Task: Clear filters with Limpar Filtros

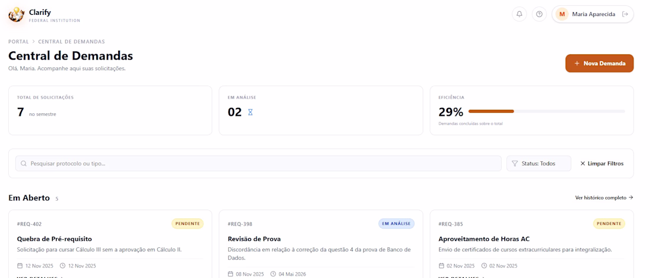Action: tap(602, 163)
